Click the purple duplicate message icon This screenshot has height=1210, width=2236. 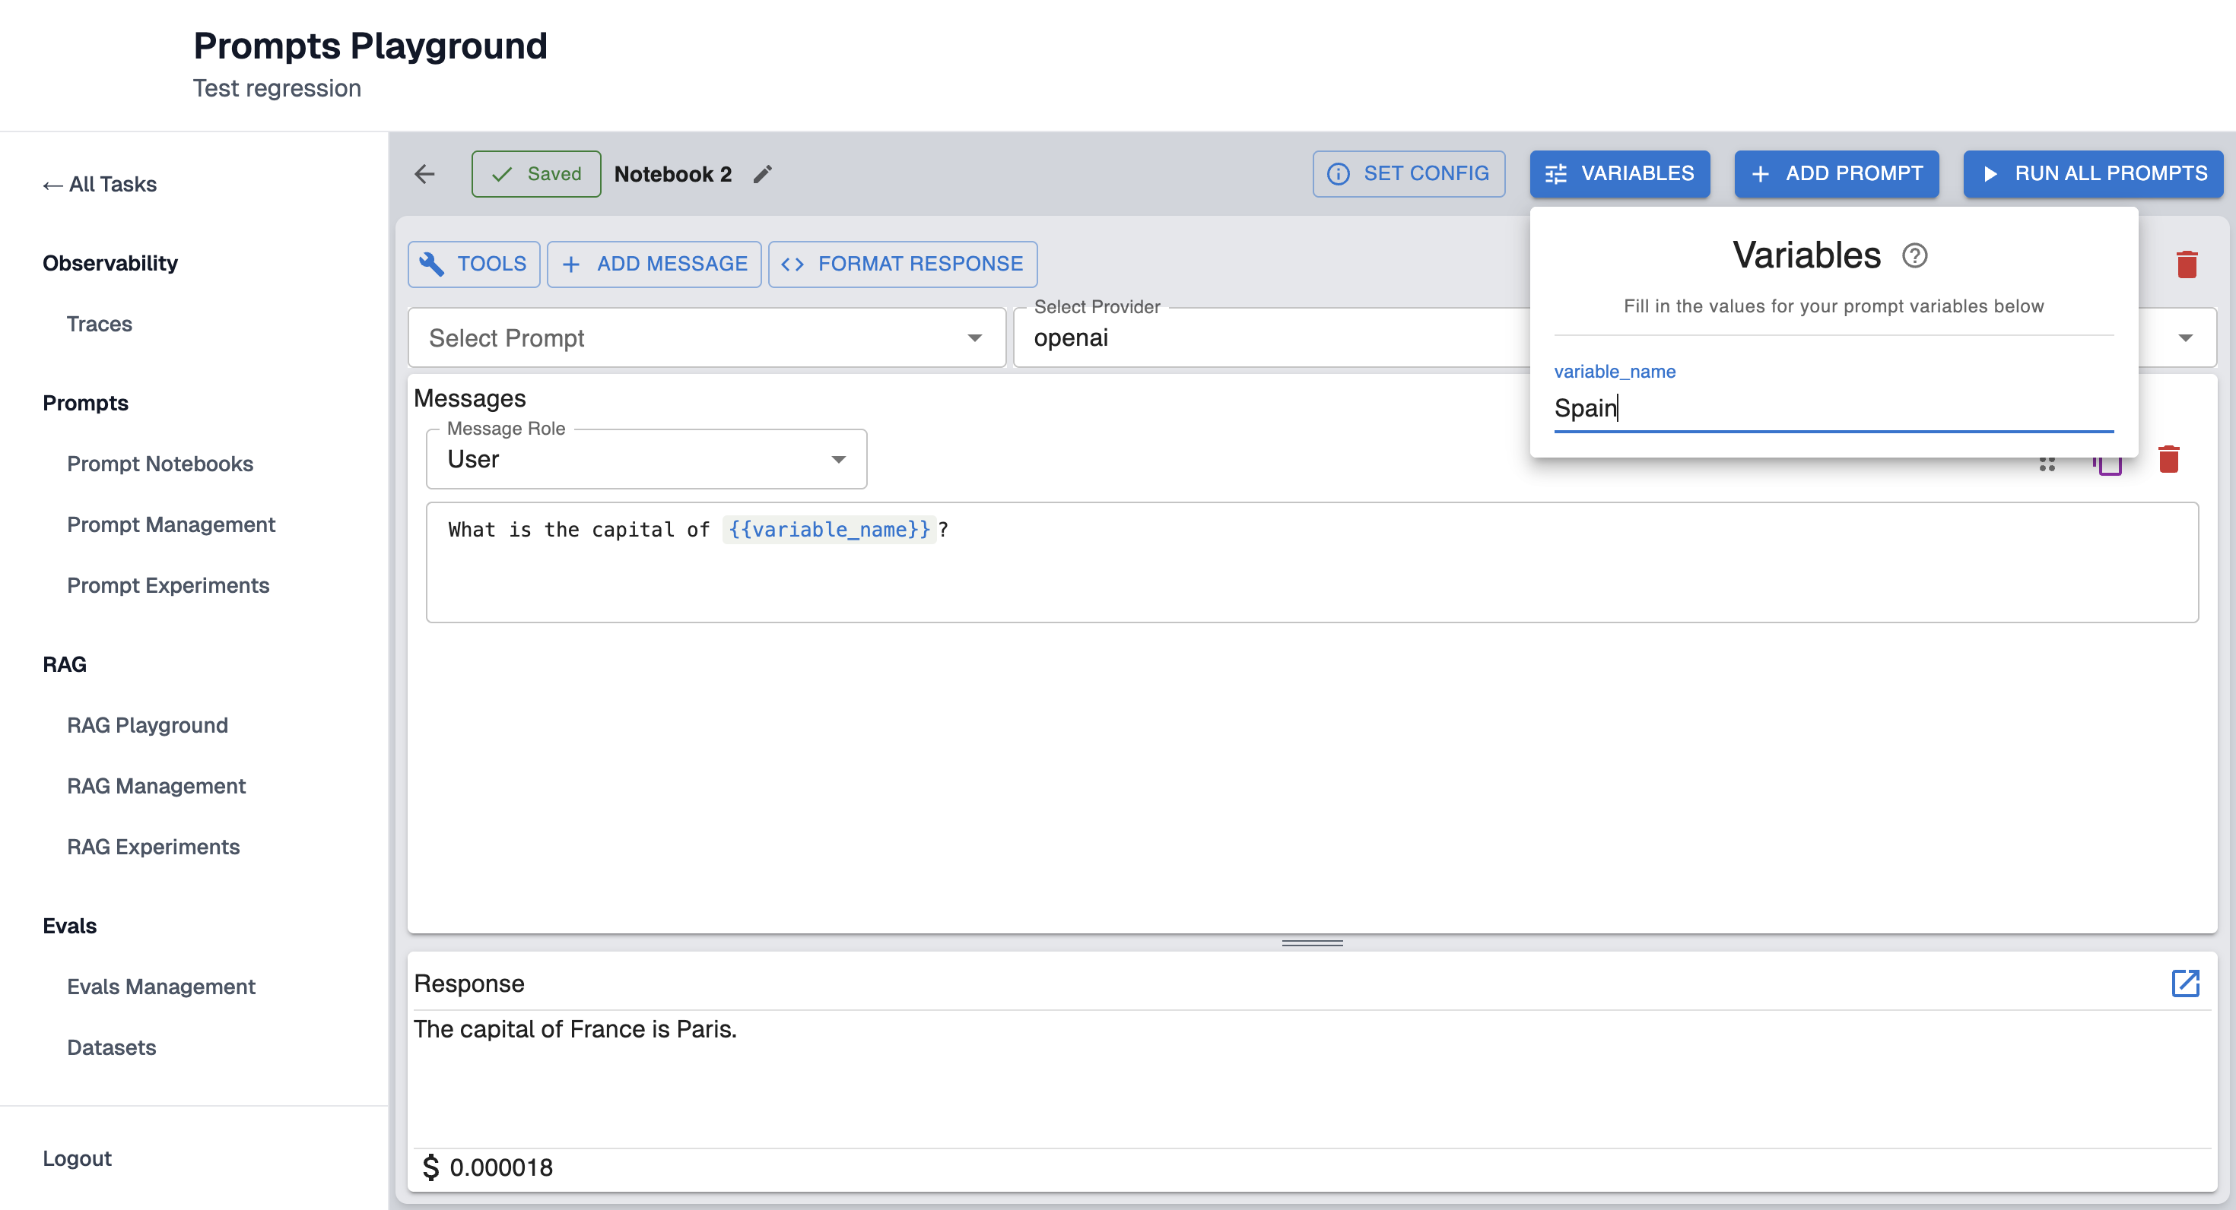click(x=2108, y=467)
